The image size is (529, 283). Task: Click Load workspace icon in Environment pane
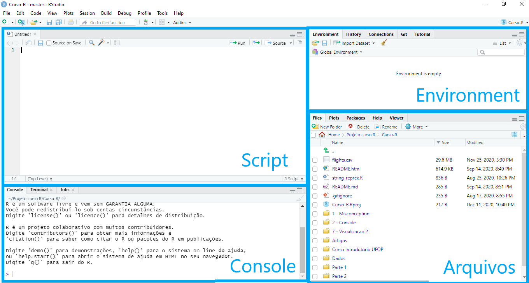click(315, 43)
